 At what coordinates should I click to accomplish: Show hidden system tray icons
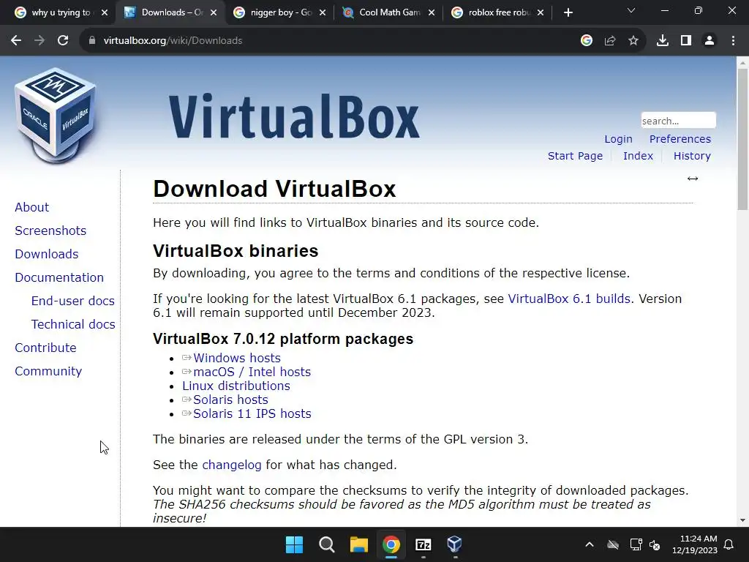pyautogui.click(x=590, y=544)
